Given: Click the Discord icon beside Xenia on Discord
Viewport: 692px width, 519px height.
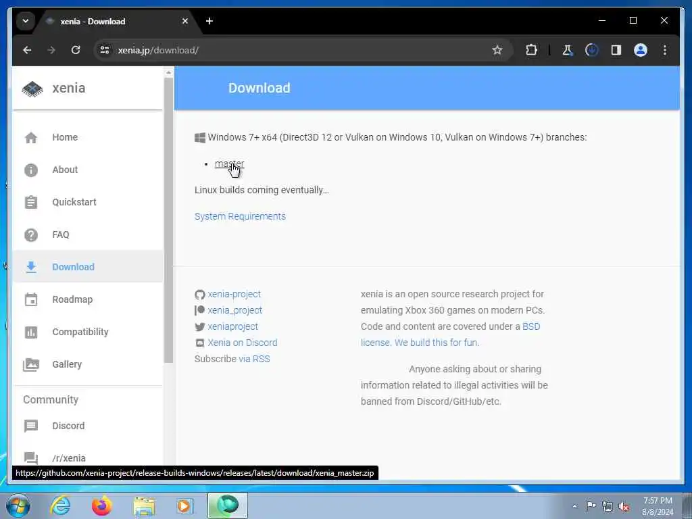Looking at the screenshot, I should (x=200, y=343).
